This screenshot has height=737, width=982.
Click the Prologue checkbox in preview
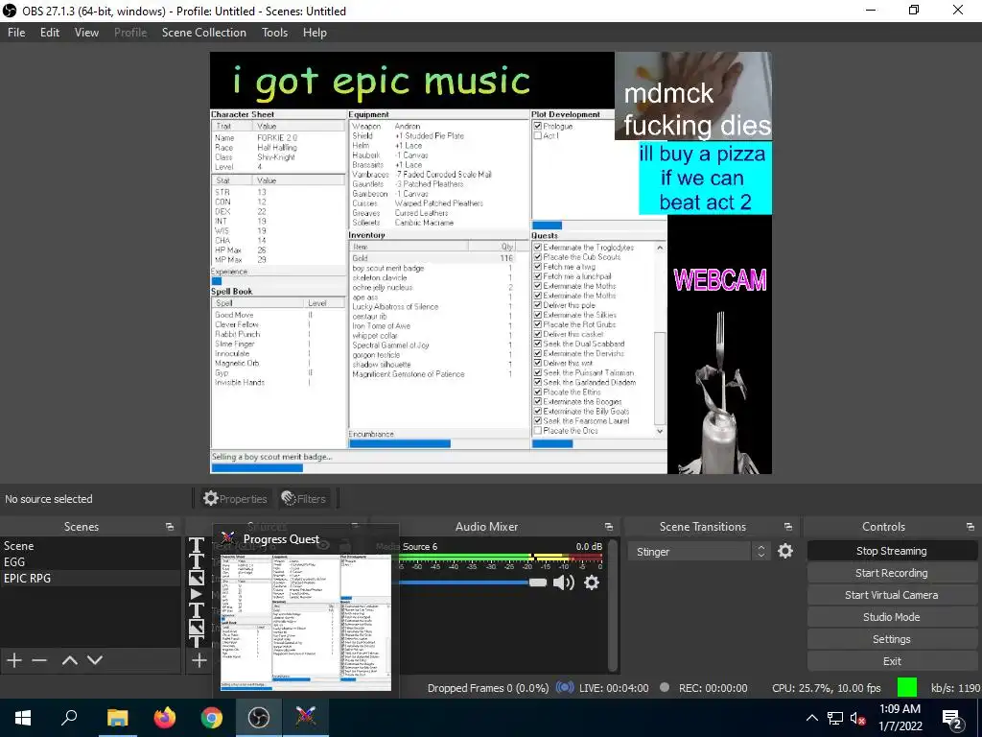click(x=537, y=126)
